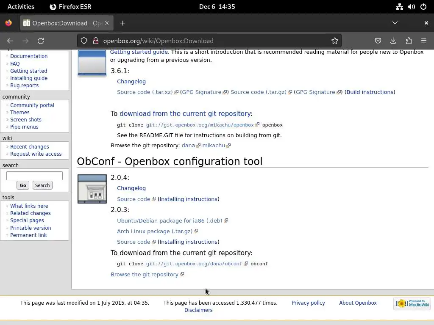Open What links here link
This screenshot has height=325, width=434.
click(x=29, y=206)
